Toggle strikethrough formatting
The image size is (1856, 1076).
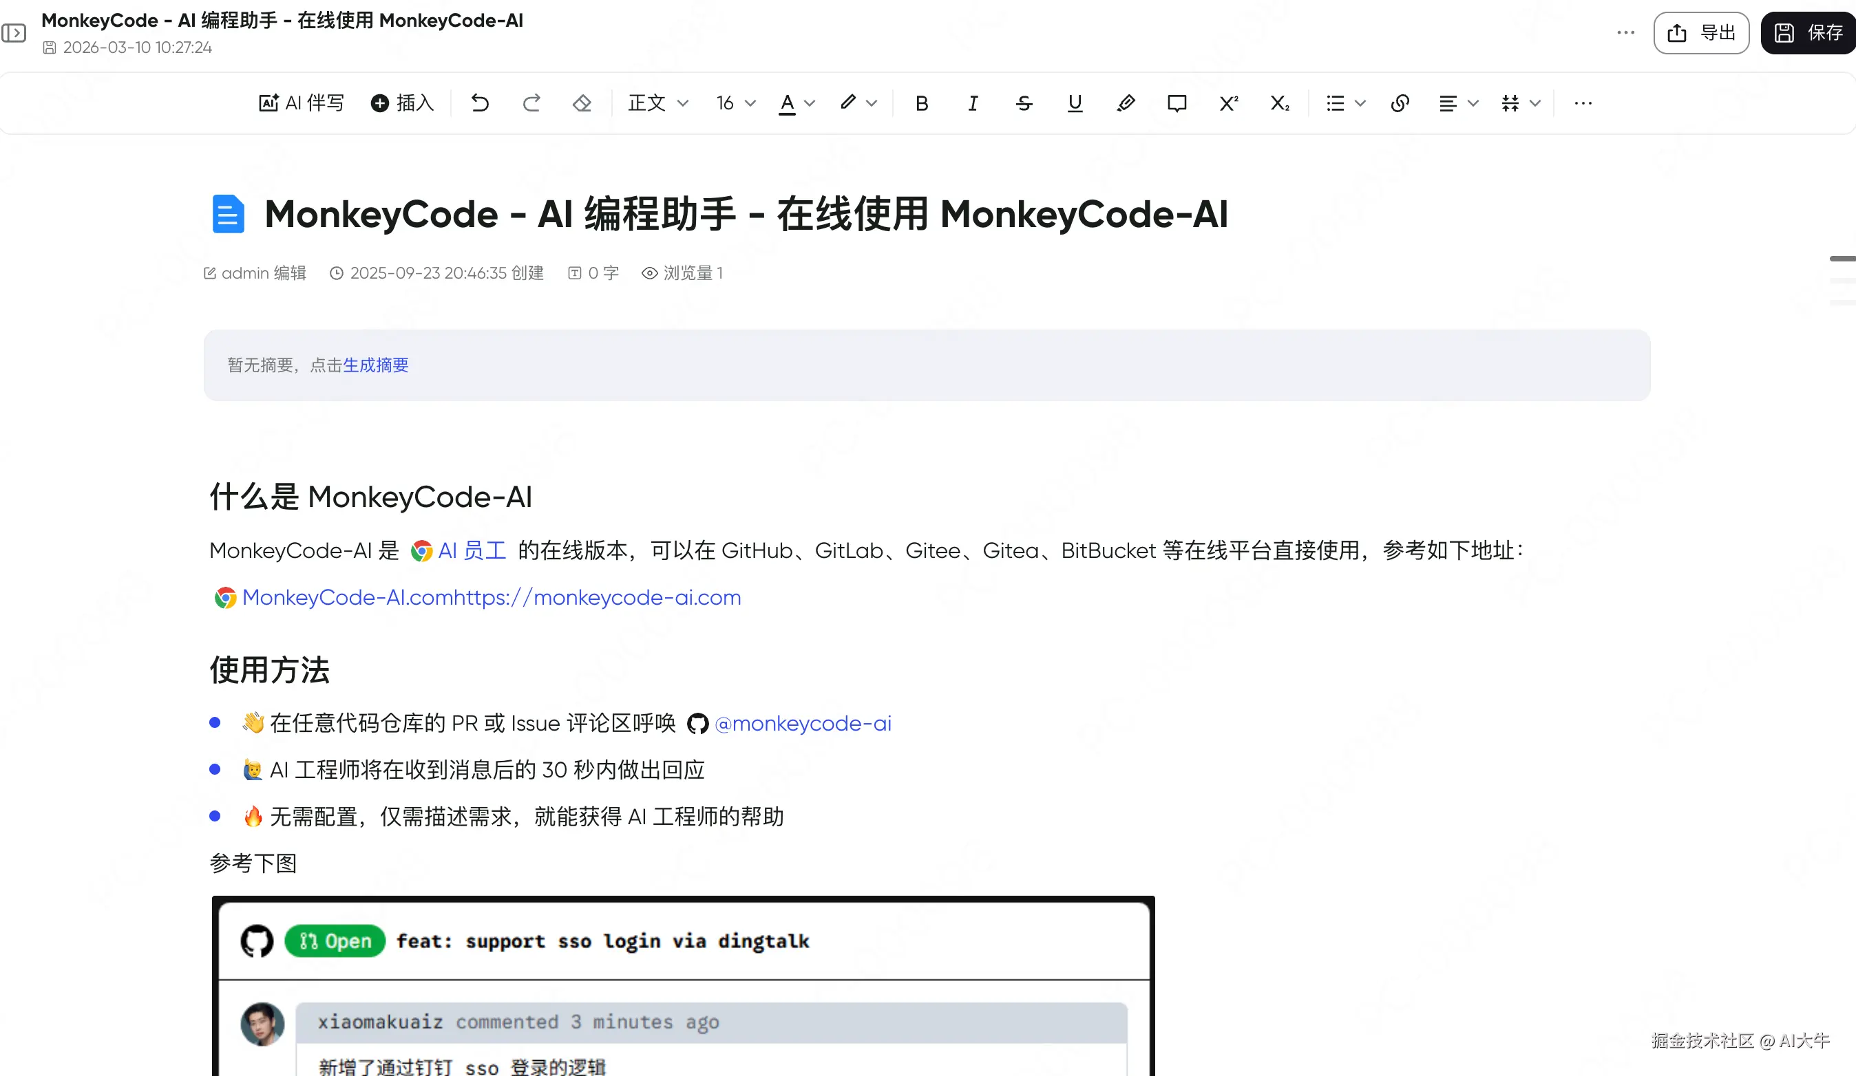point(1024,103)
